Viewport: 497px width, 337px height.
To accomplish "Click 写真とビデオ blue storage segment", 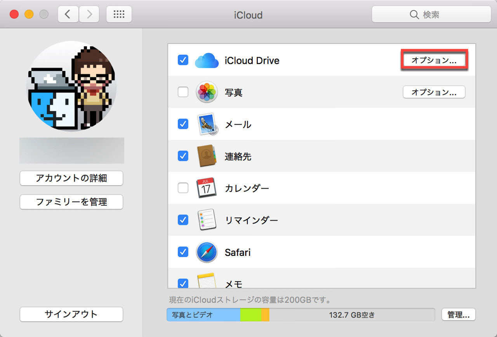I will pos(203,314).
